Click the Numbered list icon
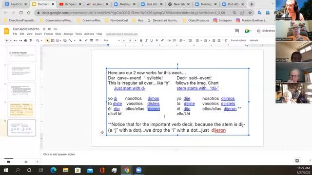This screenshot has height=175, width=312. pos(206,40)
